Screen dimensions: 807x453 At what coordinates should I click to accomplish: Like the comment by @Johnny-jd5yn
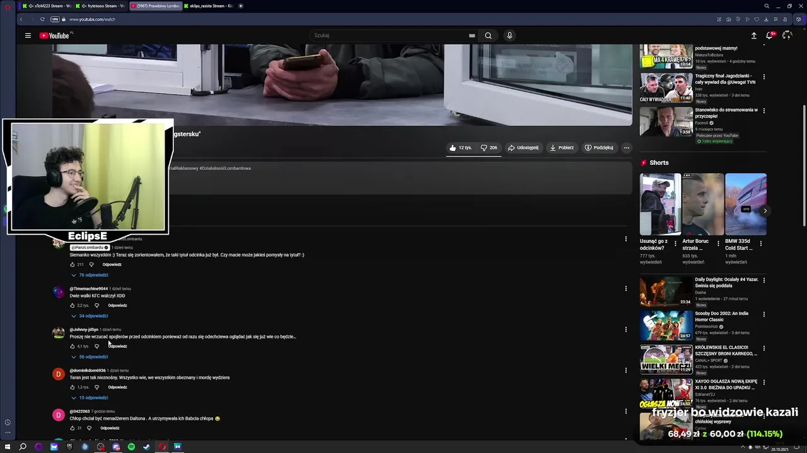73,346
